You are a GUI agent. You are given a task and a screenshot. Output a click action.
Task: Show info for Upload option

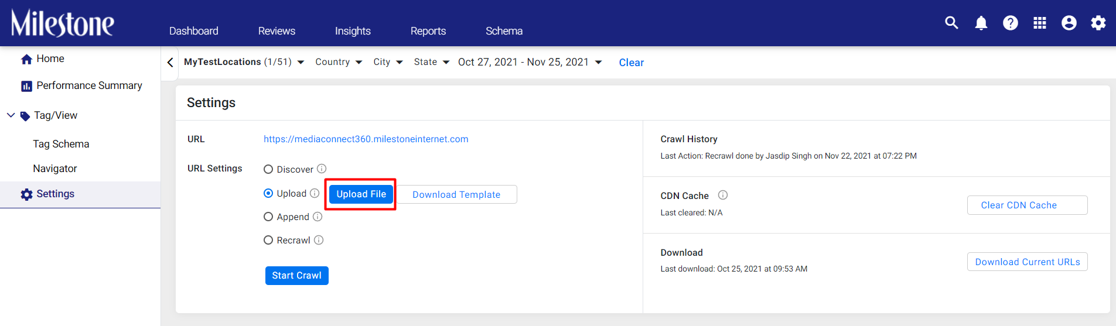pos(315,193)
